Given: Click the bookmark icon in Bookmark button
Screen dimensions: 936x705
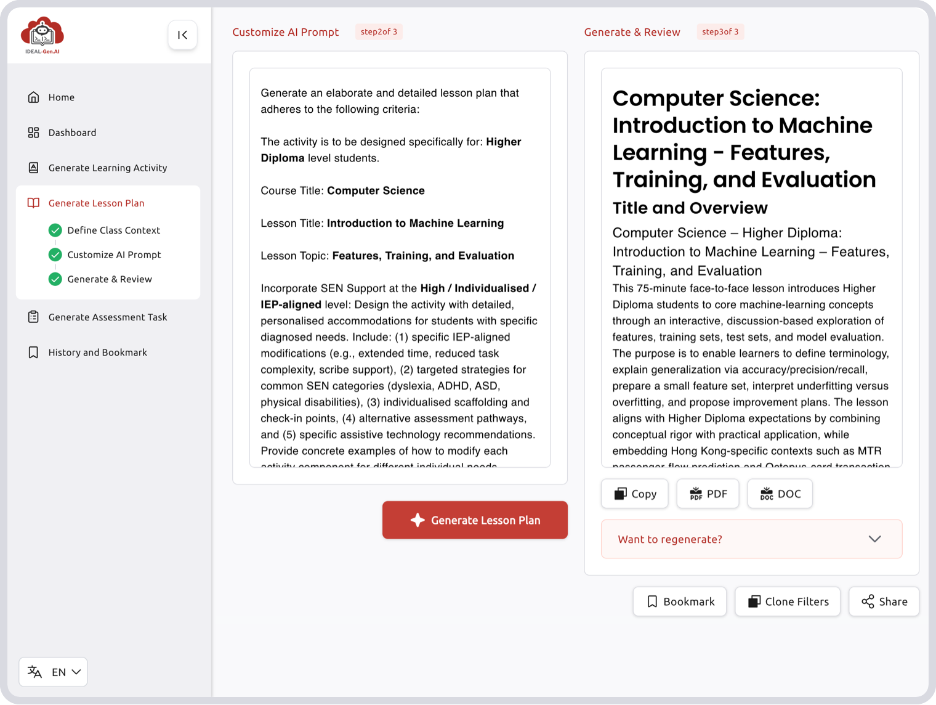Looking at the screenshot, I should pyautogui.click(x=652, y=601).
